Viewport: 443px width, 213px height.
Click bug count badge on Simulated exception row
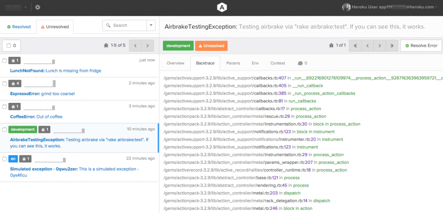tap(26, 159)
